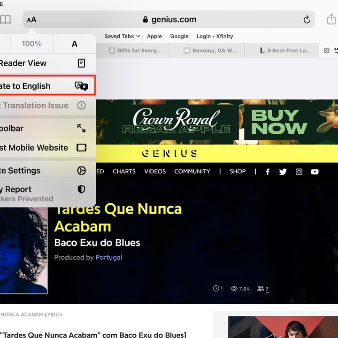Click the clock icon with count 1
The width and height of the screenshot is (338, 338).
[216, 288]
